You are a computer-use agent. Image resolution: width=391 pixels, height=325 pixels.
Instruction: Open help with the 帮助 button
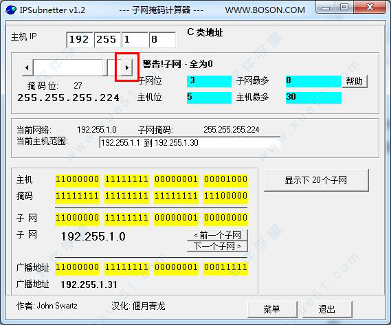(x=355, y=81)
